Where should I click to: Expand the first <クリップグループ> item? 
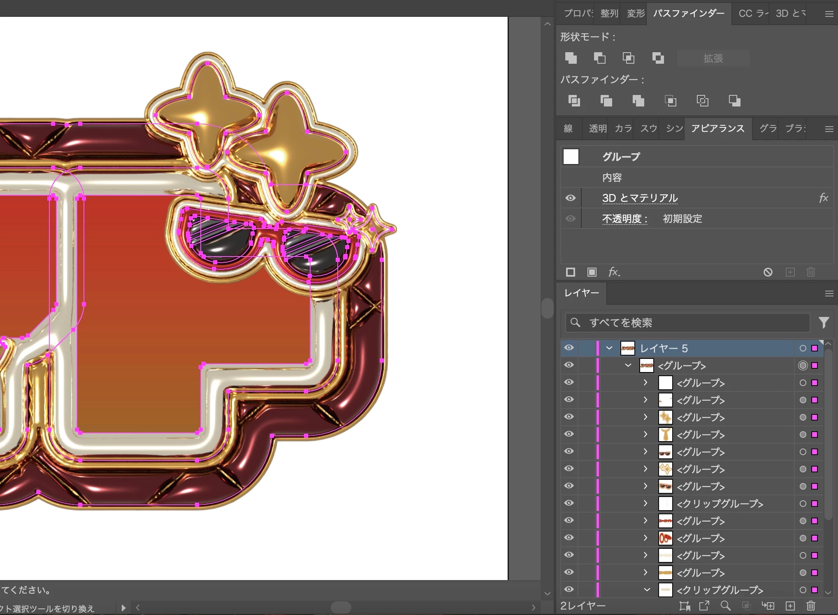click(x=645, y=503)
